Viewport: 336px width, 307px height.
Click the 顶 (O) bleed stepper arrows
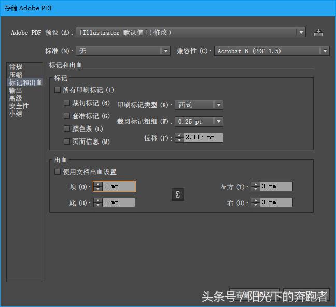pyautogui.click(x=98, y=186)
